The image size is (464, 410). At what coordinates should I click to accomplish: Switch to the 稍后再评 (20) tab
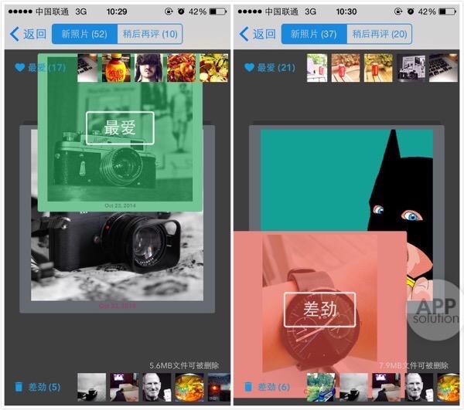(380, 34)
